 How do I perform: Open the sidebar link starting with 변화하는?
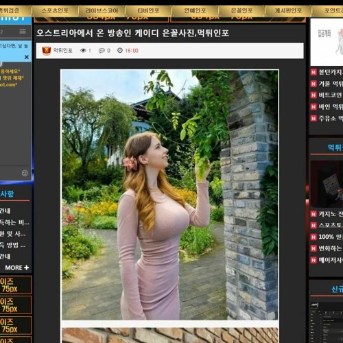331,248
